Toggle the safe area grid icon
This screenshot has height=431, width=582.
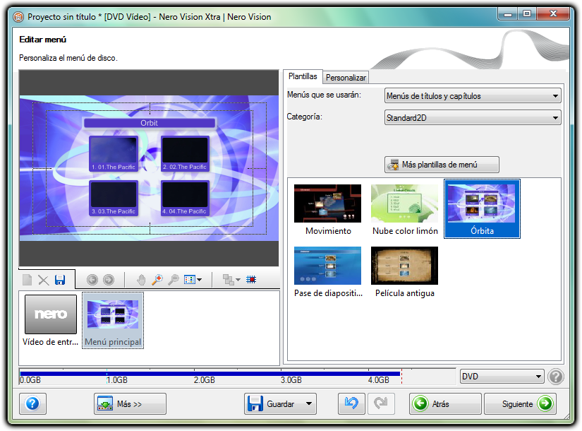pyautogui.click(x=251, y=279)
